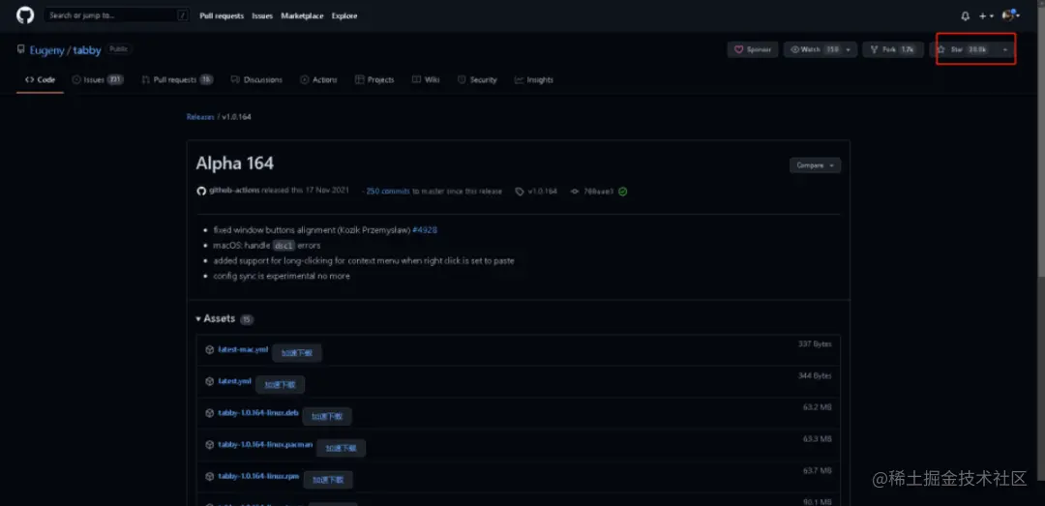Open the 250 commits link

pos(387,192)
